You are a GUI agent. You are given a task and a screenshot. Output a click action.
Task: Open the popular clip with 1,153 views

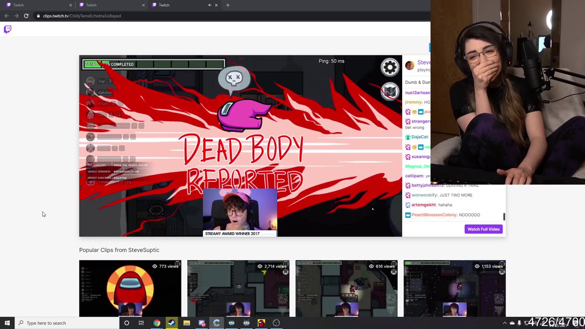pos(455,288)
